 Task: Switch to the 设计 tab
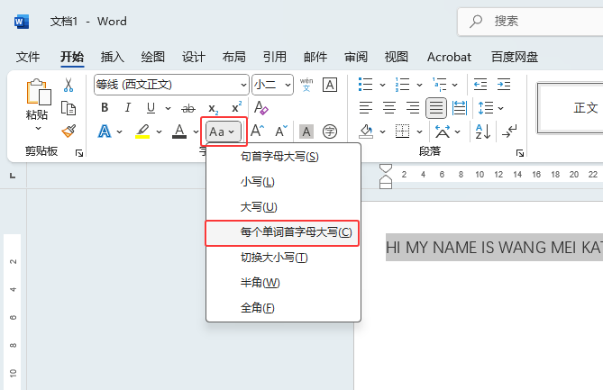coord(194,57)
